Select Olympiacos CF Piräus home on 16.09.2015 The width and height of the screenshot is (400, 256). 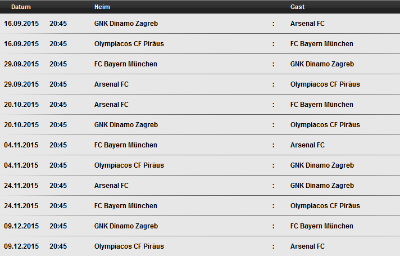[129, 44]
